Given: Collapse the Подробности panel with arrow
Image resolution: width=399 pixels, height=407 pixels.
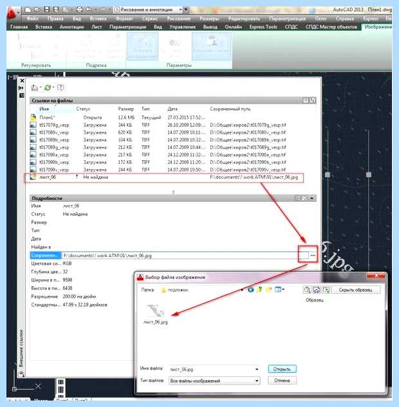Looking at the screenshot, I should (x=312, y=199).
